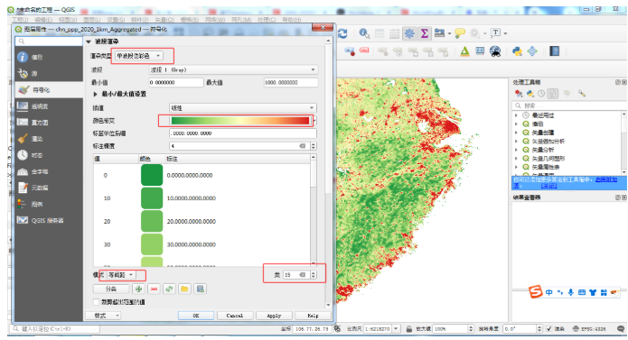Click the Help button in the dialog
This screenshot has width=628, height=340.
313,316
